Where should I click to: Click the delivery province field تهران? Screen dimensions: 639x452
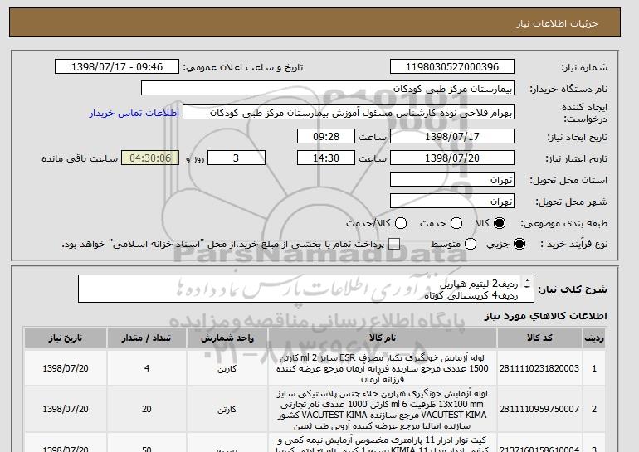[452, 180]
